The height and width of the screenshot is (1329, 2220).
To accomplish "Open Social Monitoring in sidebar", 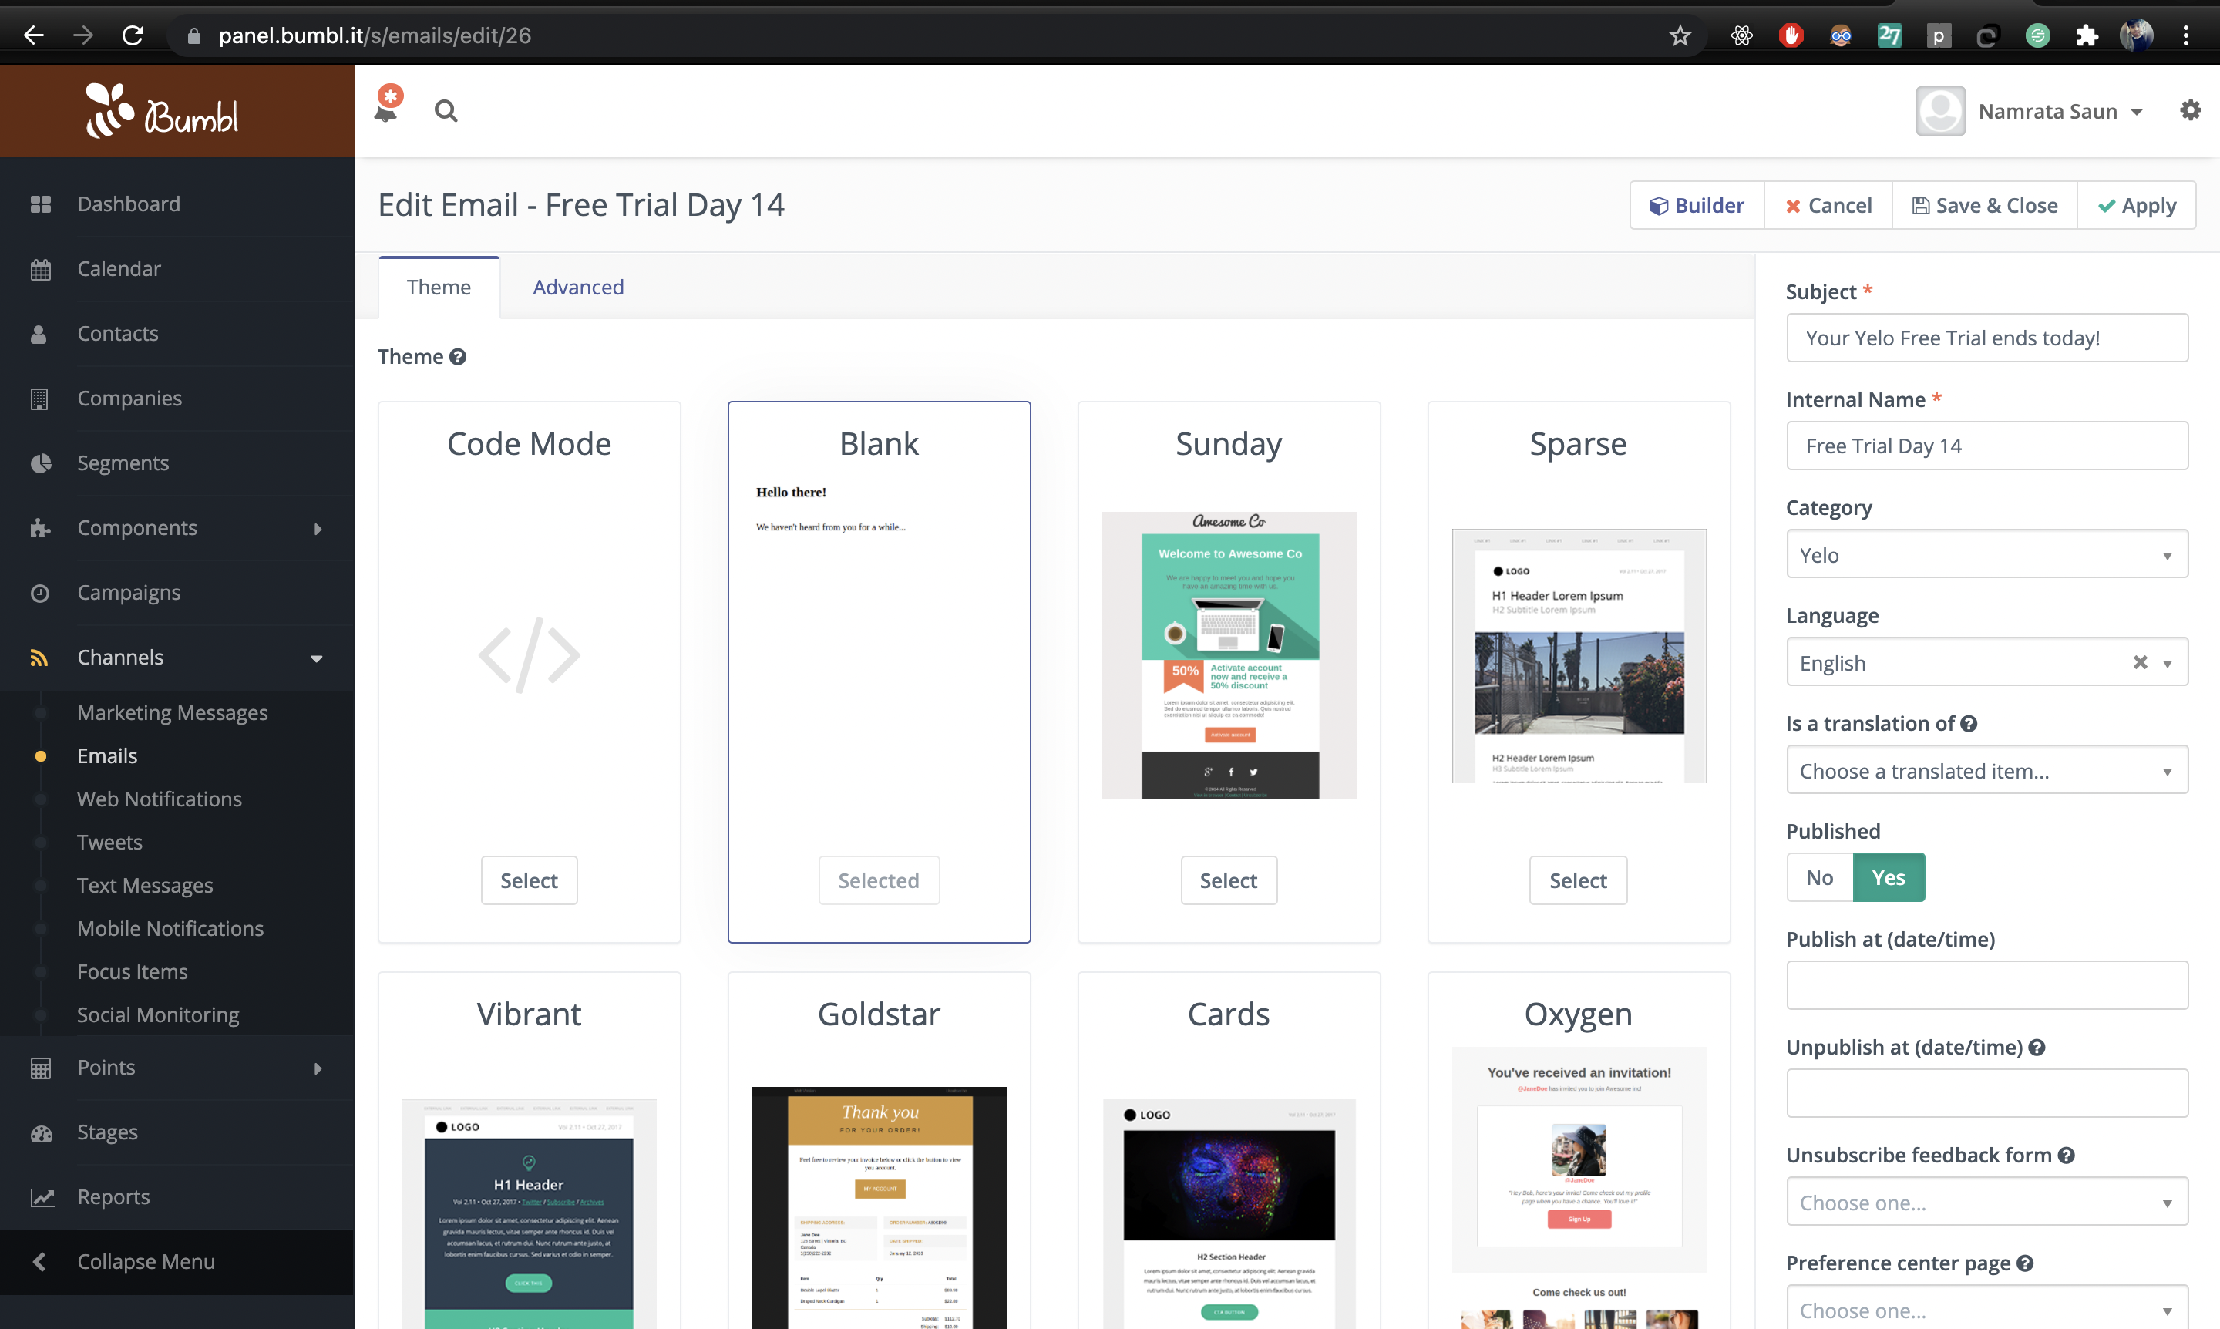I will point(159,1014).
